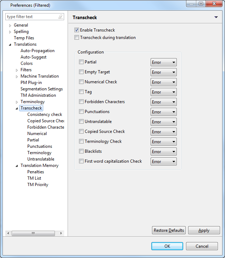This screenshot has width=225, height=258.
Task: Click the Apply button
Action: point(204,230)
